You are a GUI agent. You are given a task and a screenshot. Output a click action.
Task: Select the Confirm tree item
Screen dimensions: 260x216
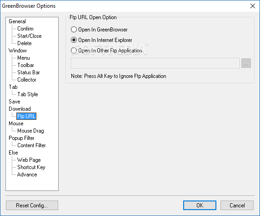point(25,29)
